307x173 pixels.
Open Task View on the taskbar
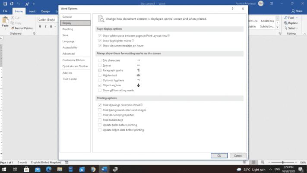[15, 169]
